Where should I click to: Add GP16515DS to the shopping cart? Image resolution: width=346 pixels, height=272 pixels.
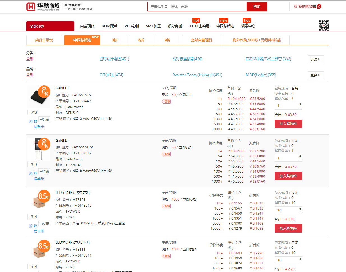pyautogui.click(x=288, y=124)
